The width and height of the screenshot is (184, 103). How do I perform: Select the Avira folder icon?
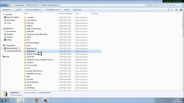click(25, 45)
